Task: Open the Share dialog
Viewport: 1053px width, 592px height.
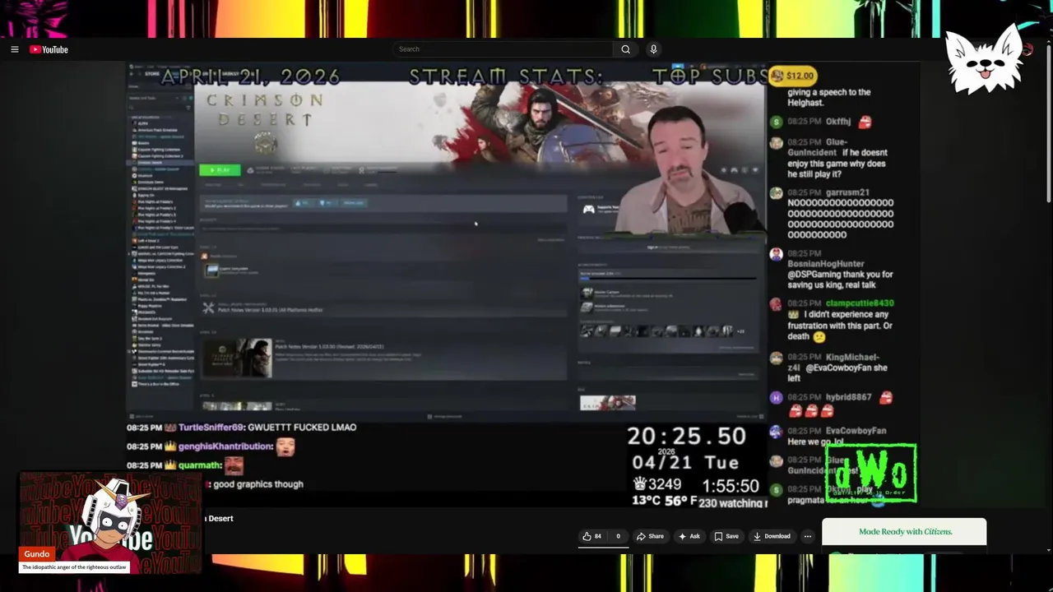Action: point(650,536)
